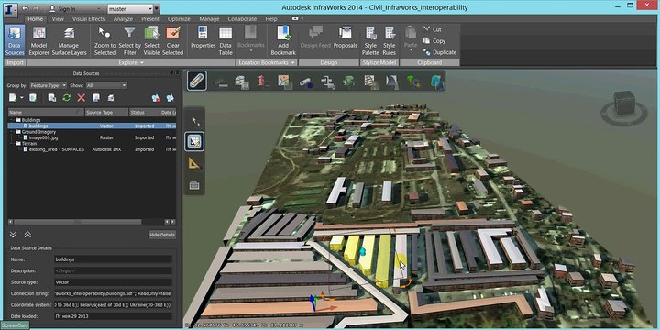
Task: Click the add file data source icon
Action: tap(13, 98)
